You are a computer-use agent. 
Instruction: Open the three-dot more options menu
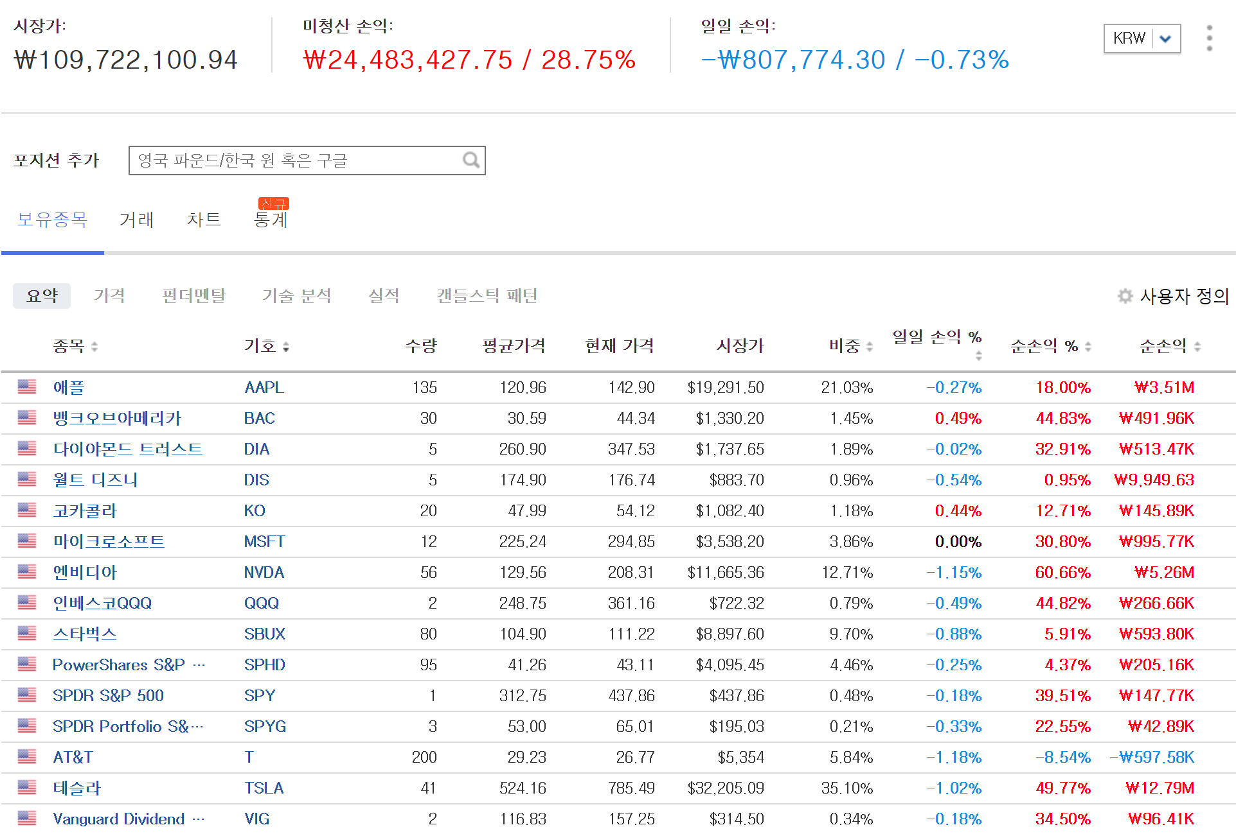[x=1209, y=39]
